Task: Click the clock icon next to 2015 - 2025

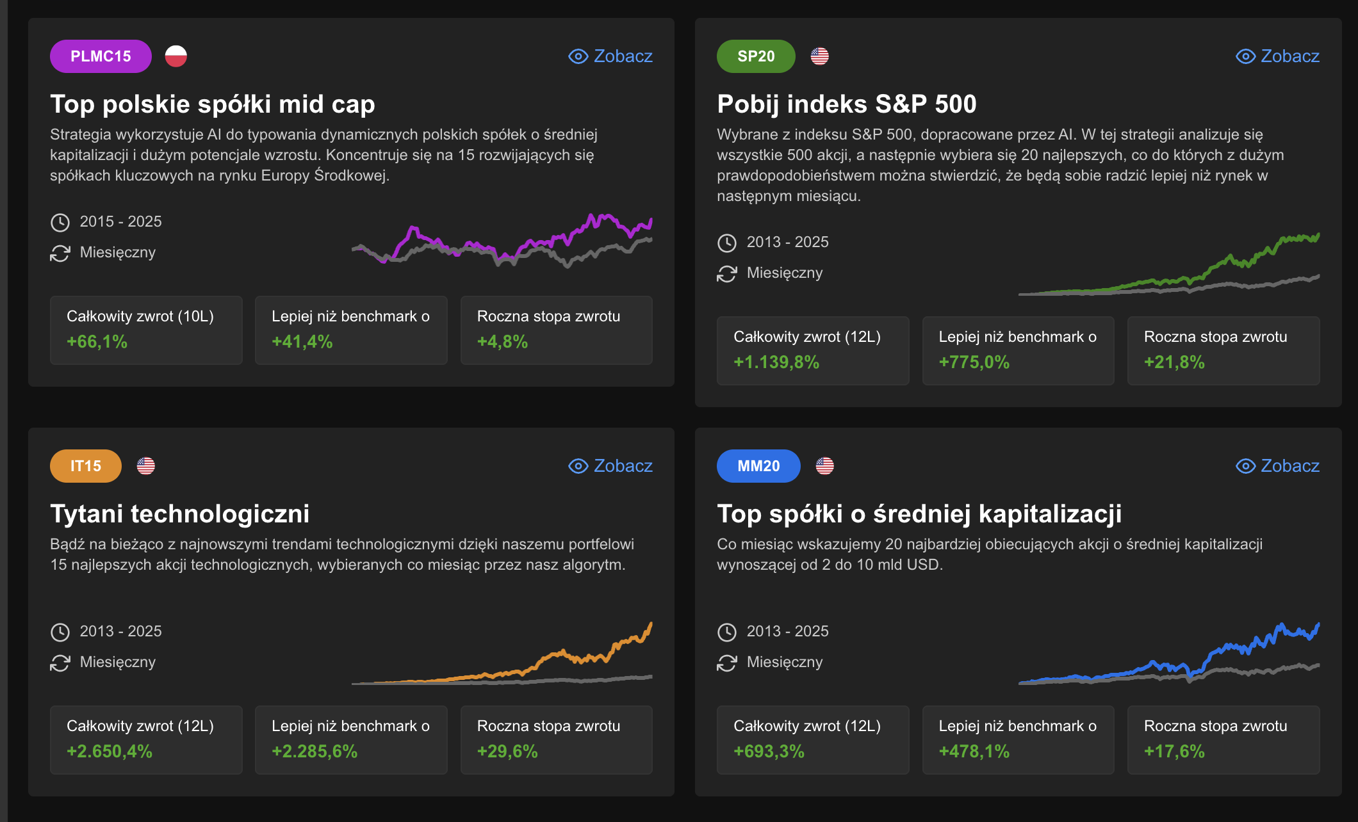Action: click(60, 222)
